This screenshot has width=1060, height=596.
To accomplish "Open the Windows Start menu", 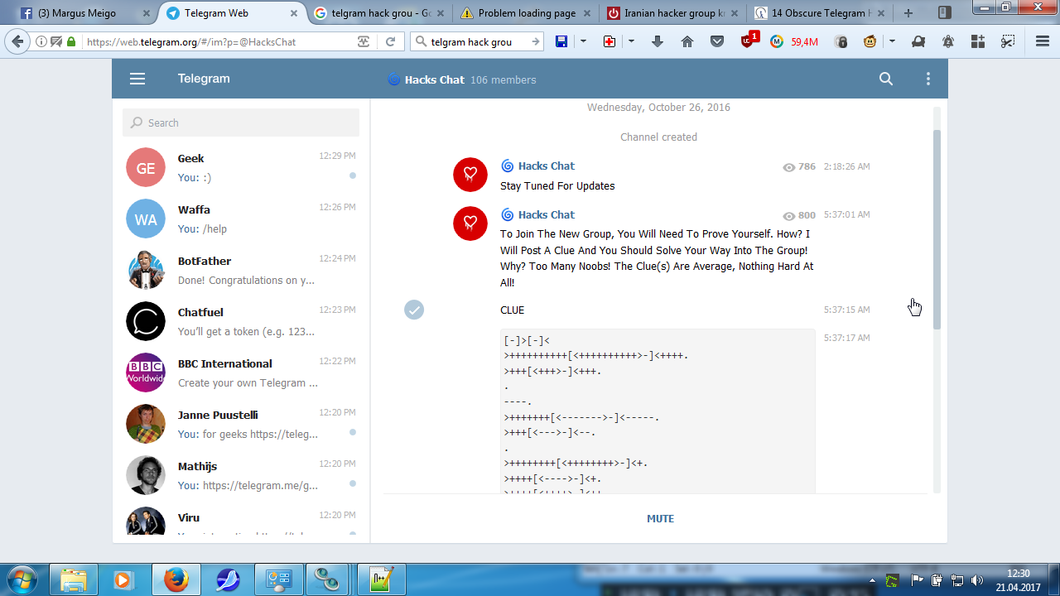I will point(22,579).
